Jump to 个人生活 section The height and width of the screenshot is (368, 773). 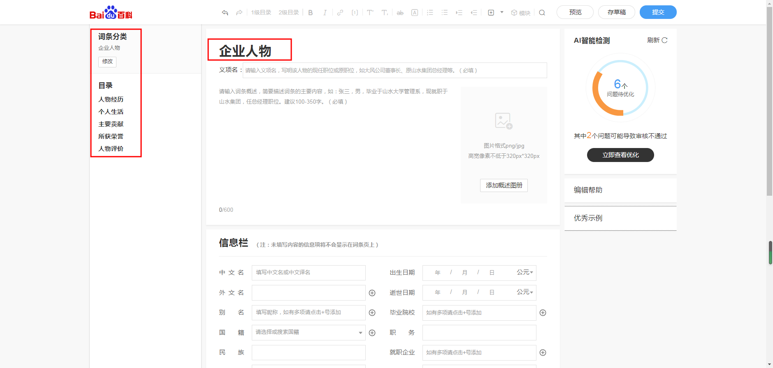click(x=111, y=112)
